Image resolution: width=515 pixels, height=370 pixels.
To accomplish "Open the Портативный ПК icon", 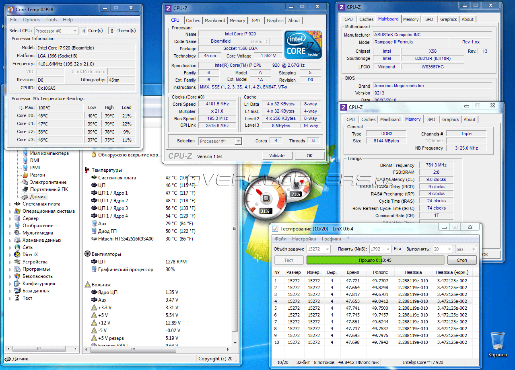I will (x=25, y=189).
